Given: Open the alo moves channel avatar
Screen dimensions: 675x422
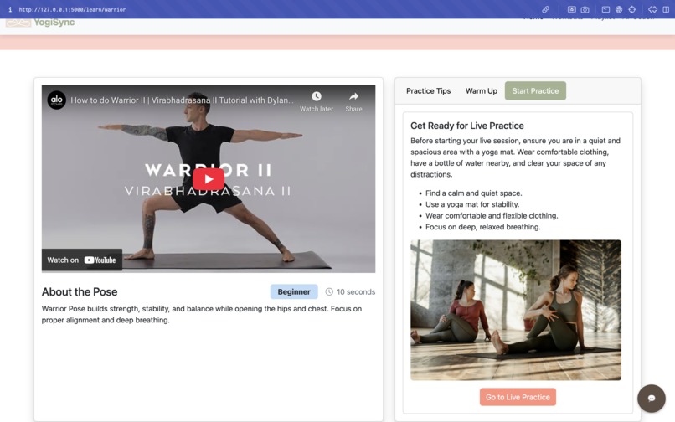Looking at the screenshot, I should (56, 100).
